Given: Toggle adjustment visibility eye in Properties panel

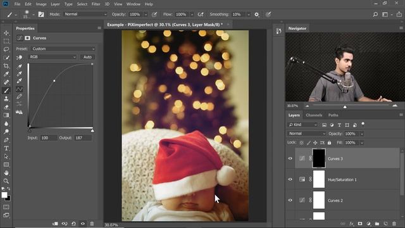Looking at the screenshot, I should tap(83, 224).
